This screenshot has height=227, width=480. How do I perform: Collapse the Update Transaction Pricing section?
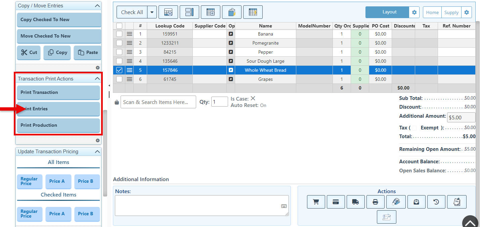click(x=97, y=152)
